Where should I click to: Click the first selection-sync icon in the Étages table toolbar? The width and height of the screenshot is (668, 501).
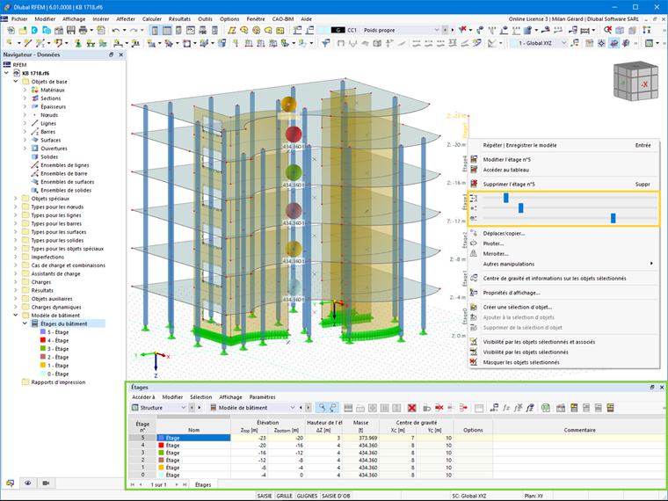[322, 408]
